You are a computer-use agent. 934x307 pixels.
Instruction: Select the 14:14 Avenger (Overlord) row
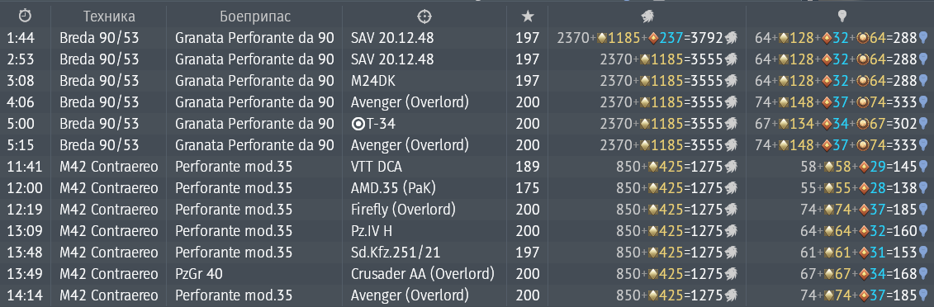pyautogui.click(x=467, y=295)
